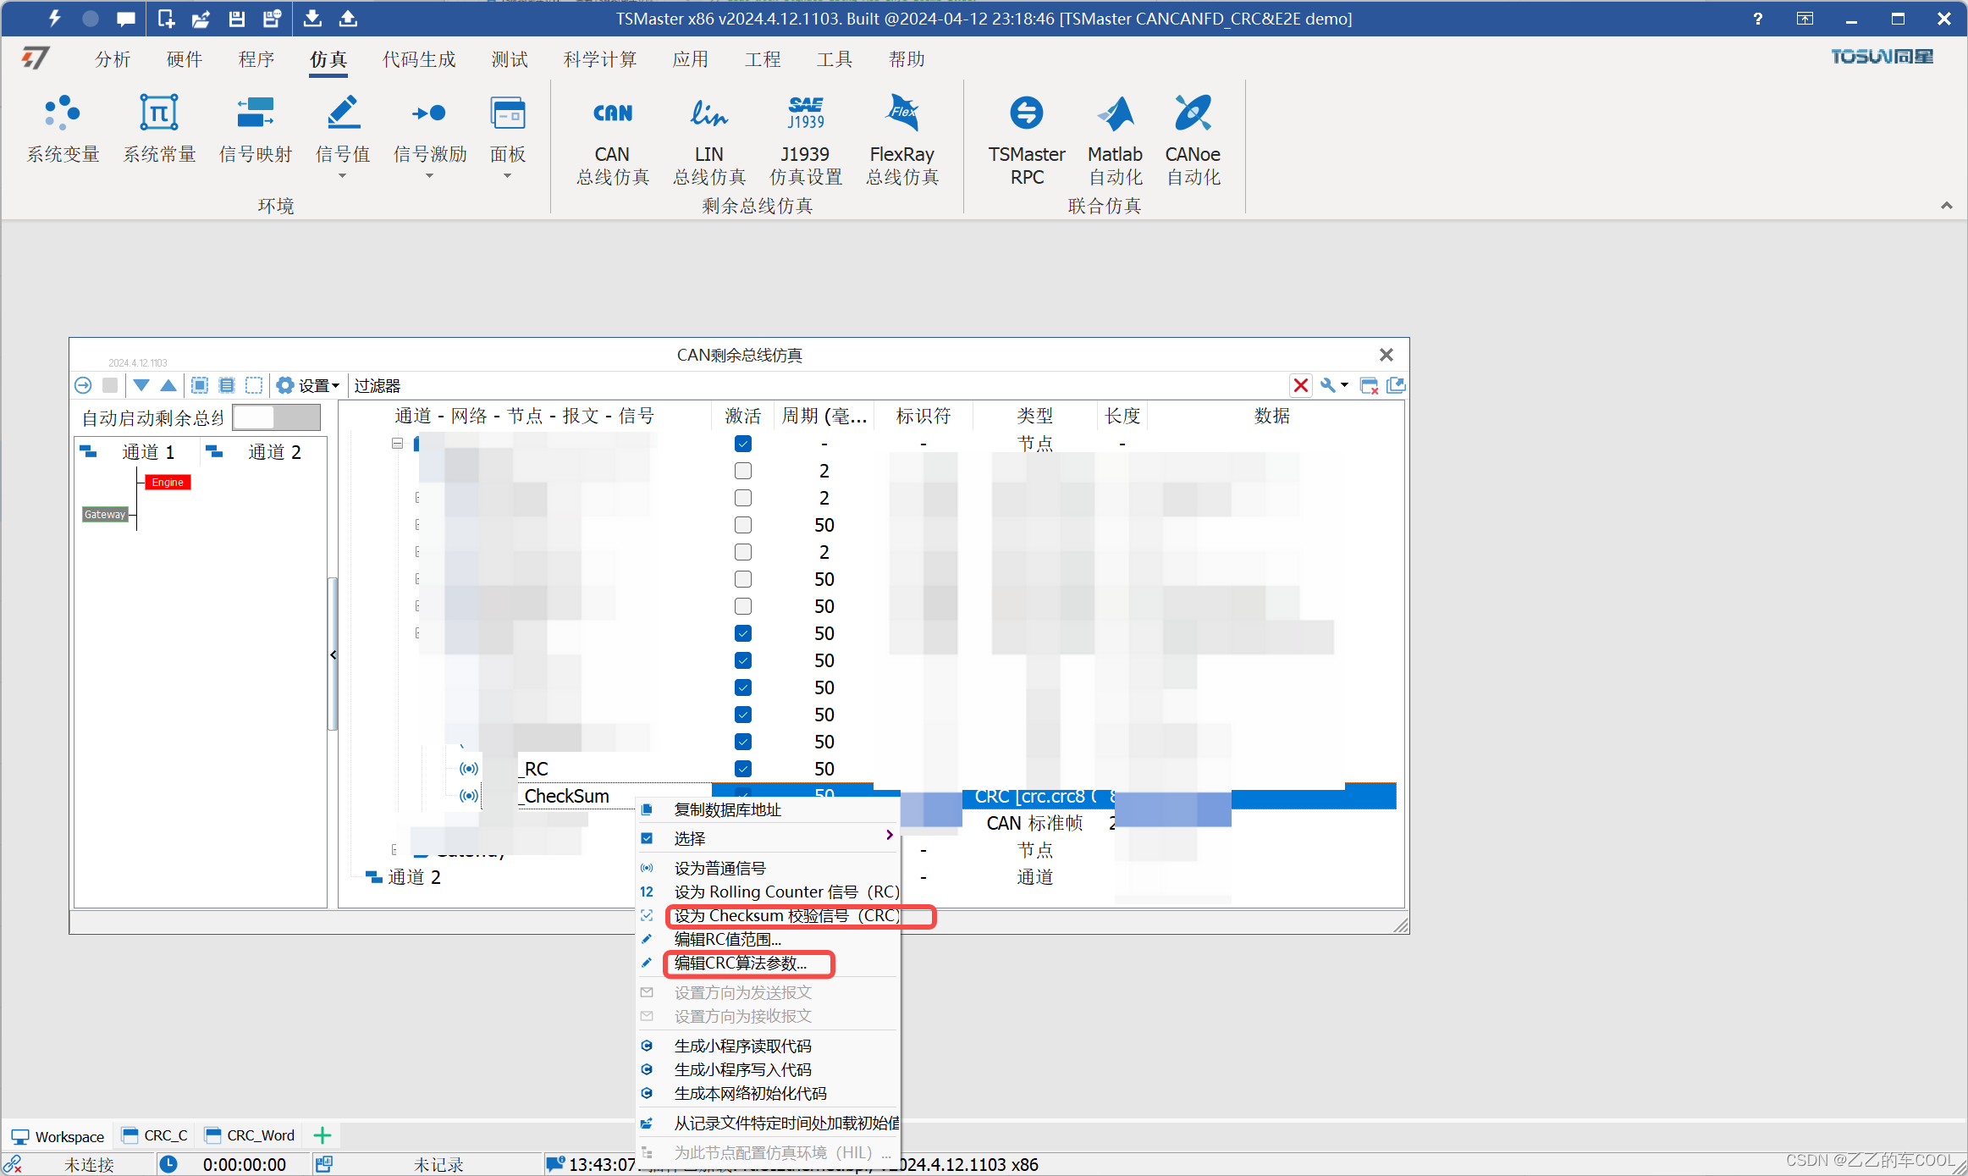Open System Constants (系统常量)
Viewport: 1968px width, 1176px height.
pyautogui.click(x=159, y=129)
